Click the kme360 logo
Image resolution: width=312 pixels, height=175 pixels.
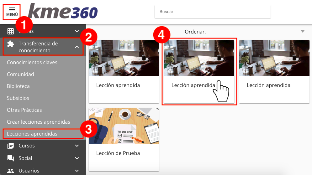[x=63, y=11]
